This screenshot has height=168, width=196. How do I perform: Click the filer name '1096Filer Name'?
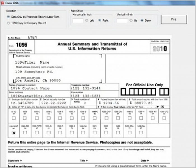32,62
